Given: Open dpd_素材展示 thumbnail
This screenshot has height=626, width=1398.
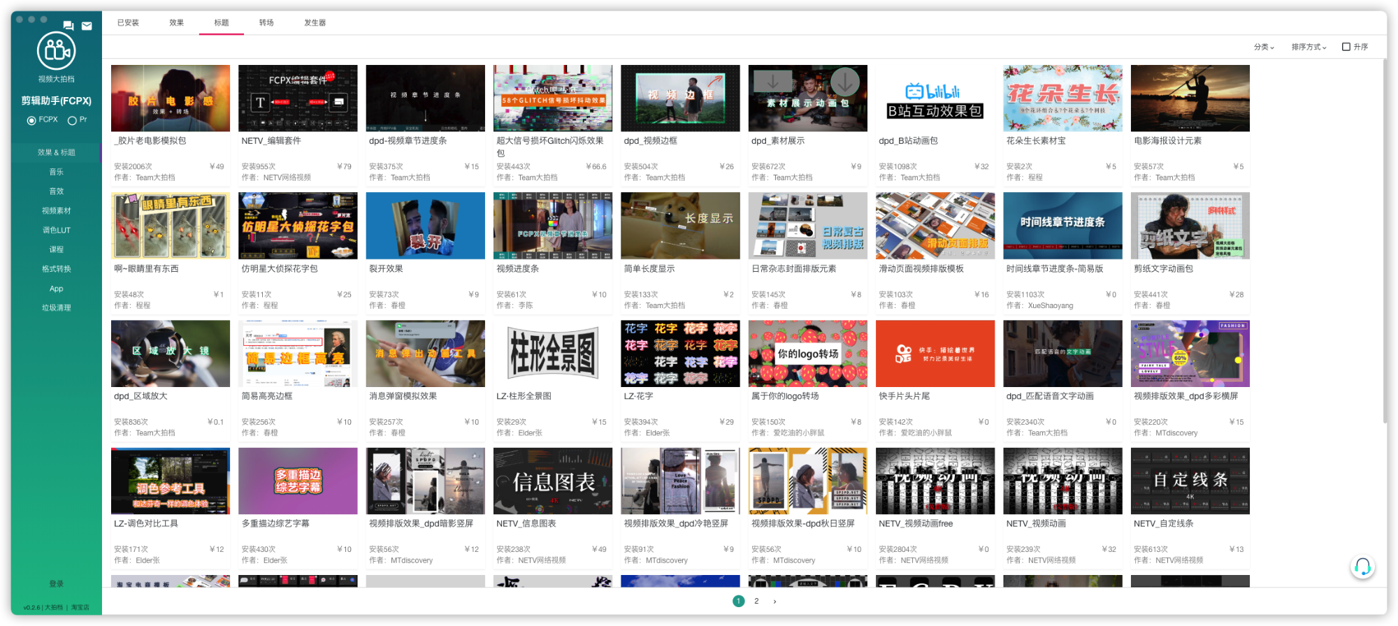Looking at the screenshot, I should tap(808, 98).
